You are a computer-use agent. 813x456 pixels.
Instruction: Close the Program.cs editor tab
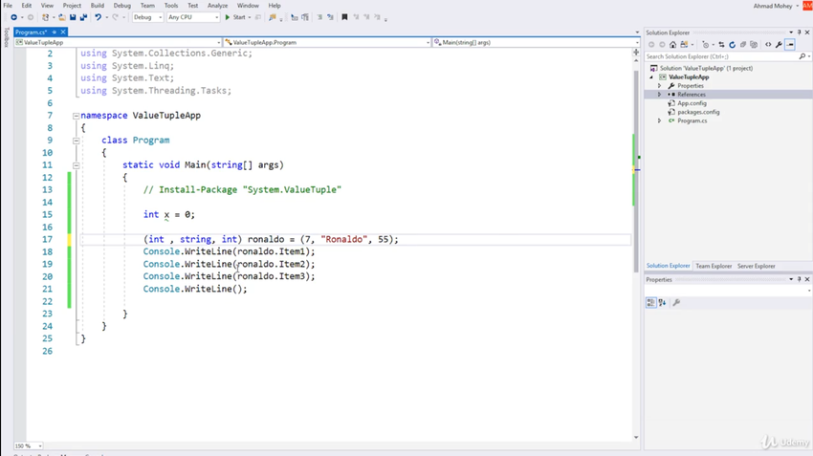click(63, 33)
